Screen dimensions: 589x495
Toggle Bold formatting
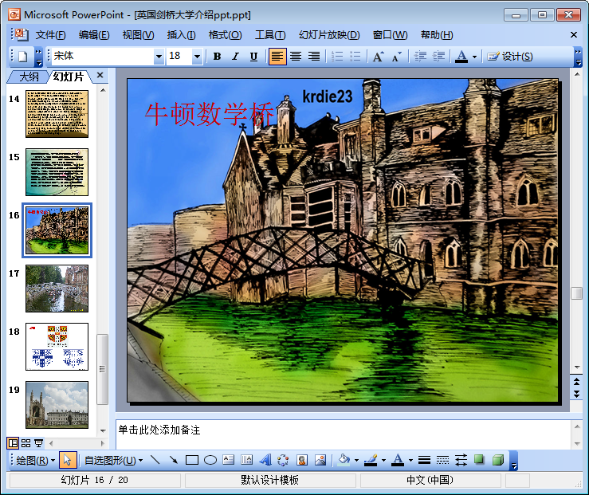point(217,57)
